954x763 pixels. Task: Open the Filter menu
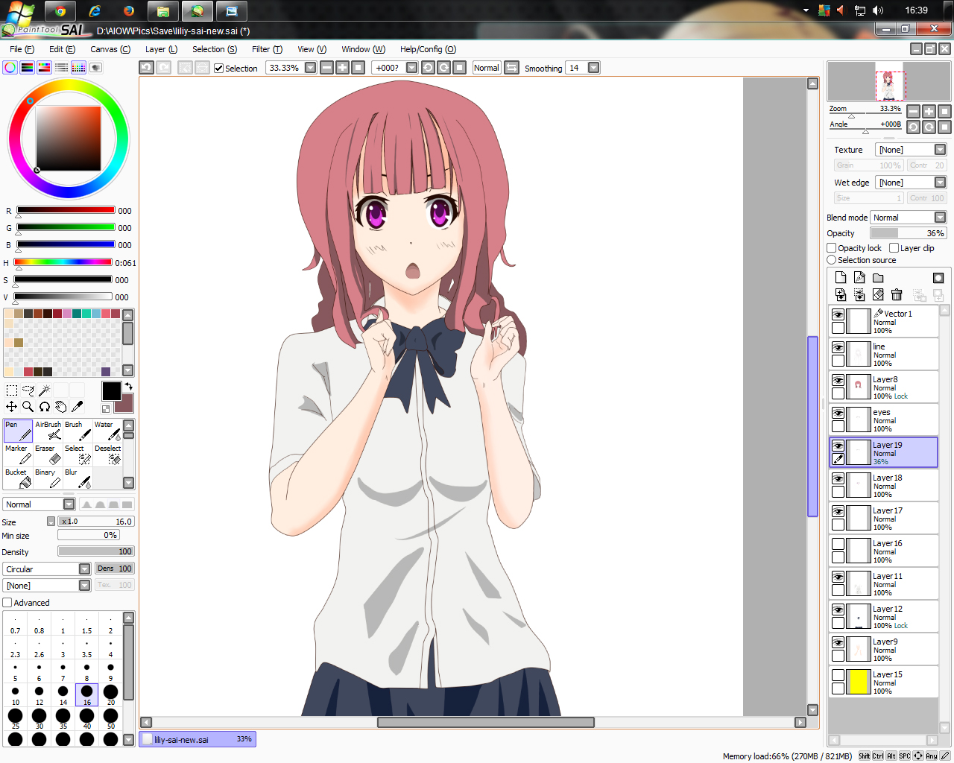[x=267, y=49]
